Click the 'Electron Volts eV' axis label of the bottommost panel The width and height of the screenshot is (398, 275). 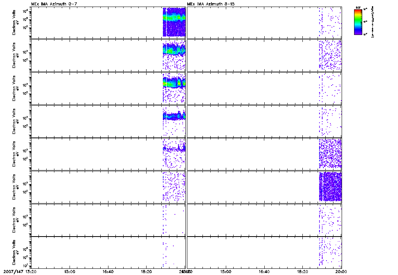coord(16,252)
